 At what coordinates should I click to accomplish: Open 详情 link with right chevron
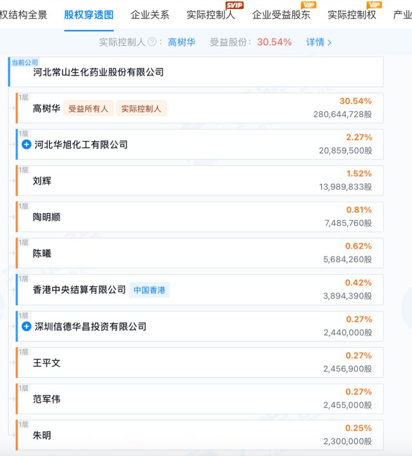pyautogui.click(x=319, y=42)
